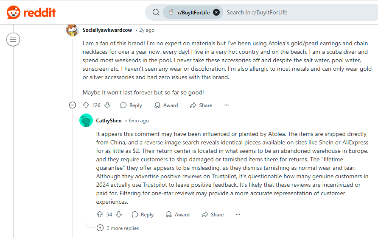This screenshot has width=378, height=238.
Task: Open the sidebar hamburger menu
Action: (13, 40)
